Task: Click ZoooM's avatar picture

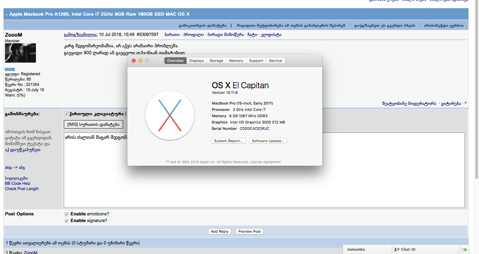Action: coord(20,53)
